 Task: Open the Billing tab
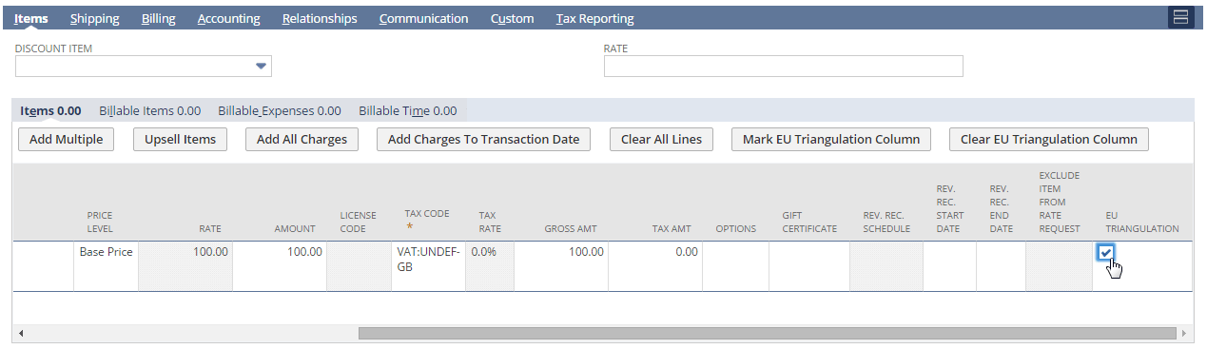[158, 18]
